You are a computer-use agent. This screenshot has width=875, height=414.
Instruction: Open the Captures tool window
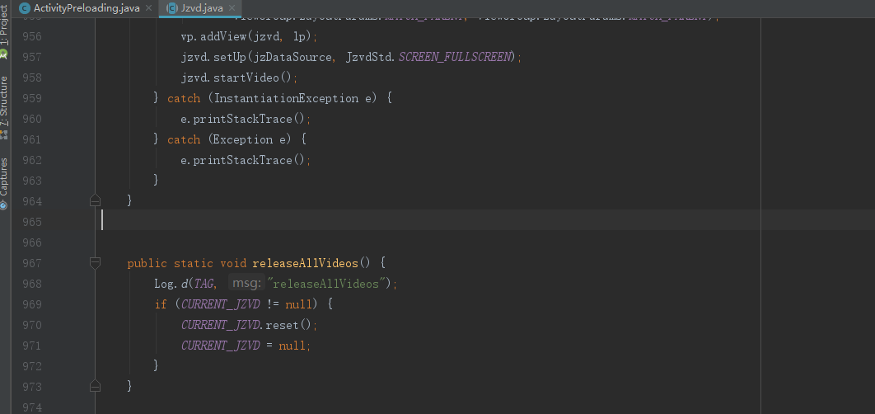click(4, 183)
